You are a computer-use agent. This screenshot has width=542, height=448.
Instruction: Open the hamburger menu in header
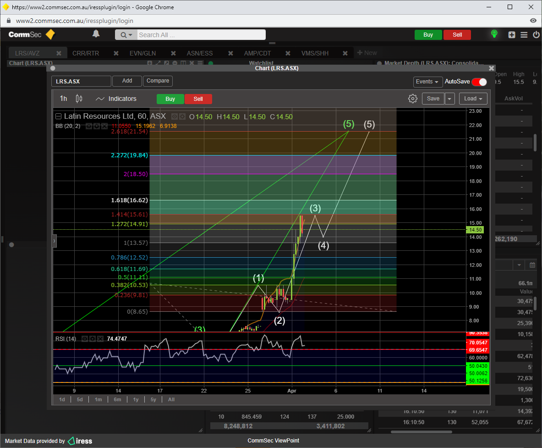click(x=524, y=34)
